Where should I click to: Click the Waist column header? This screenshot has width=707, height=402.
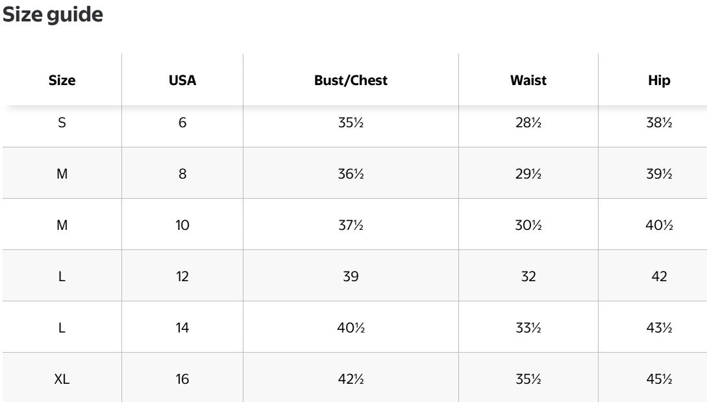528,81
